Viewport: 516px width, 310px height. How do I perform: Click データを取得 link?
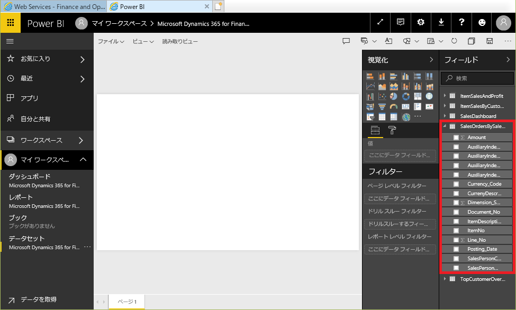(x=38, y=299)
